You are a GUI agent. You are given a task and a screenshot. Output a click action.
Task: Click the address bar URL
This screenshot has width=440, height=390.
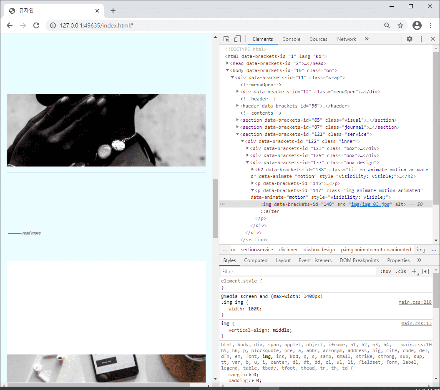tap(96, 25)
